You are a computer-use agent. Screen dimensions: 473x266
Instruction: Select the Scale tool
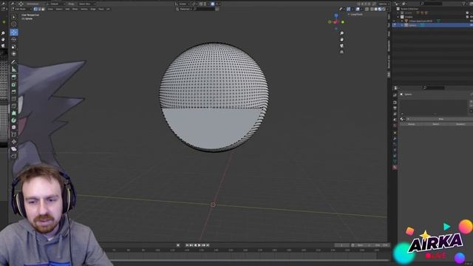coord(13,47)
